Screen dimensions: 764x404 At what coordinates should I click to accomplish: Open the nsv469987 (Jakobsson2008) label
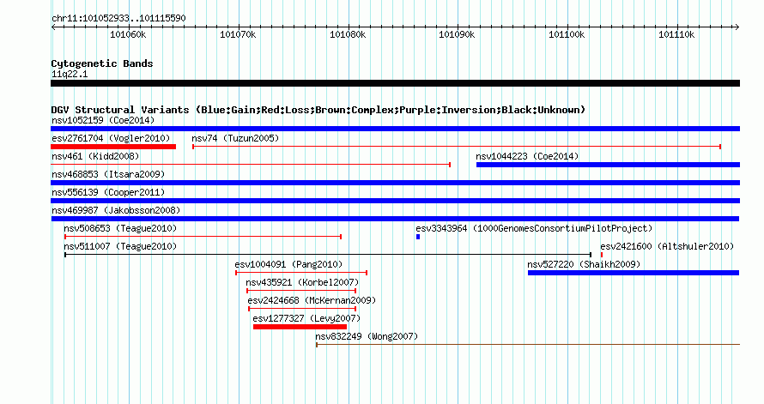tap(116, 210)
